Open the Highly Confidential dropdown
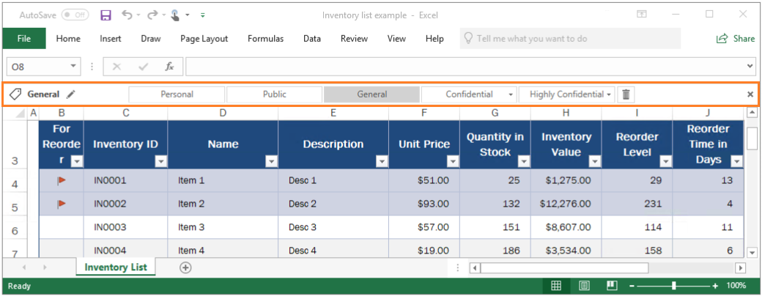762x296 pixels. (609, 95)
